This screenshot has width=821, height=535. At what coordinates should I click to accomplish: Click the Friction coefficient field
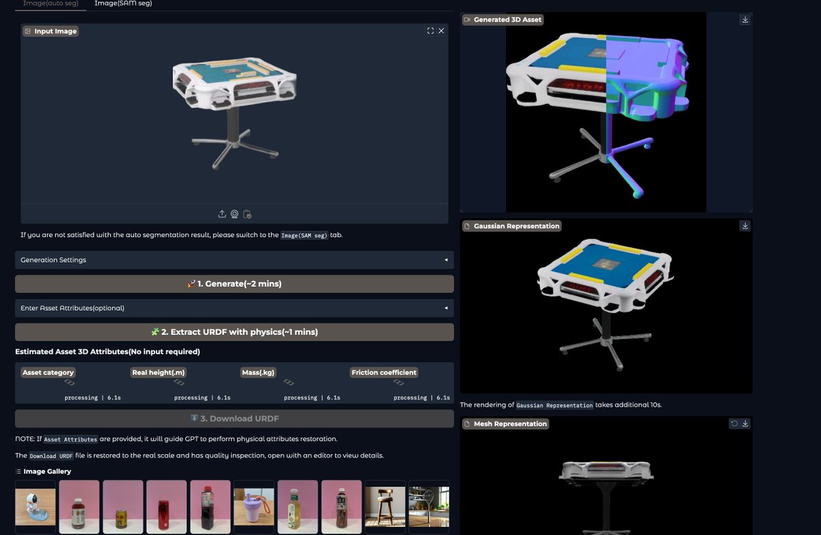pyautogui.click(x=400, y=383)
